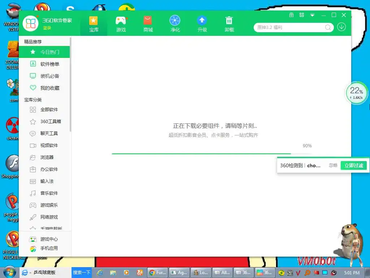Open the 商城 shop tab
Screen dimensions: 370x278
click(148, 24)
